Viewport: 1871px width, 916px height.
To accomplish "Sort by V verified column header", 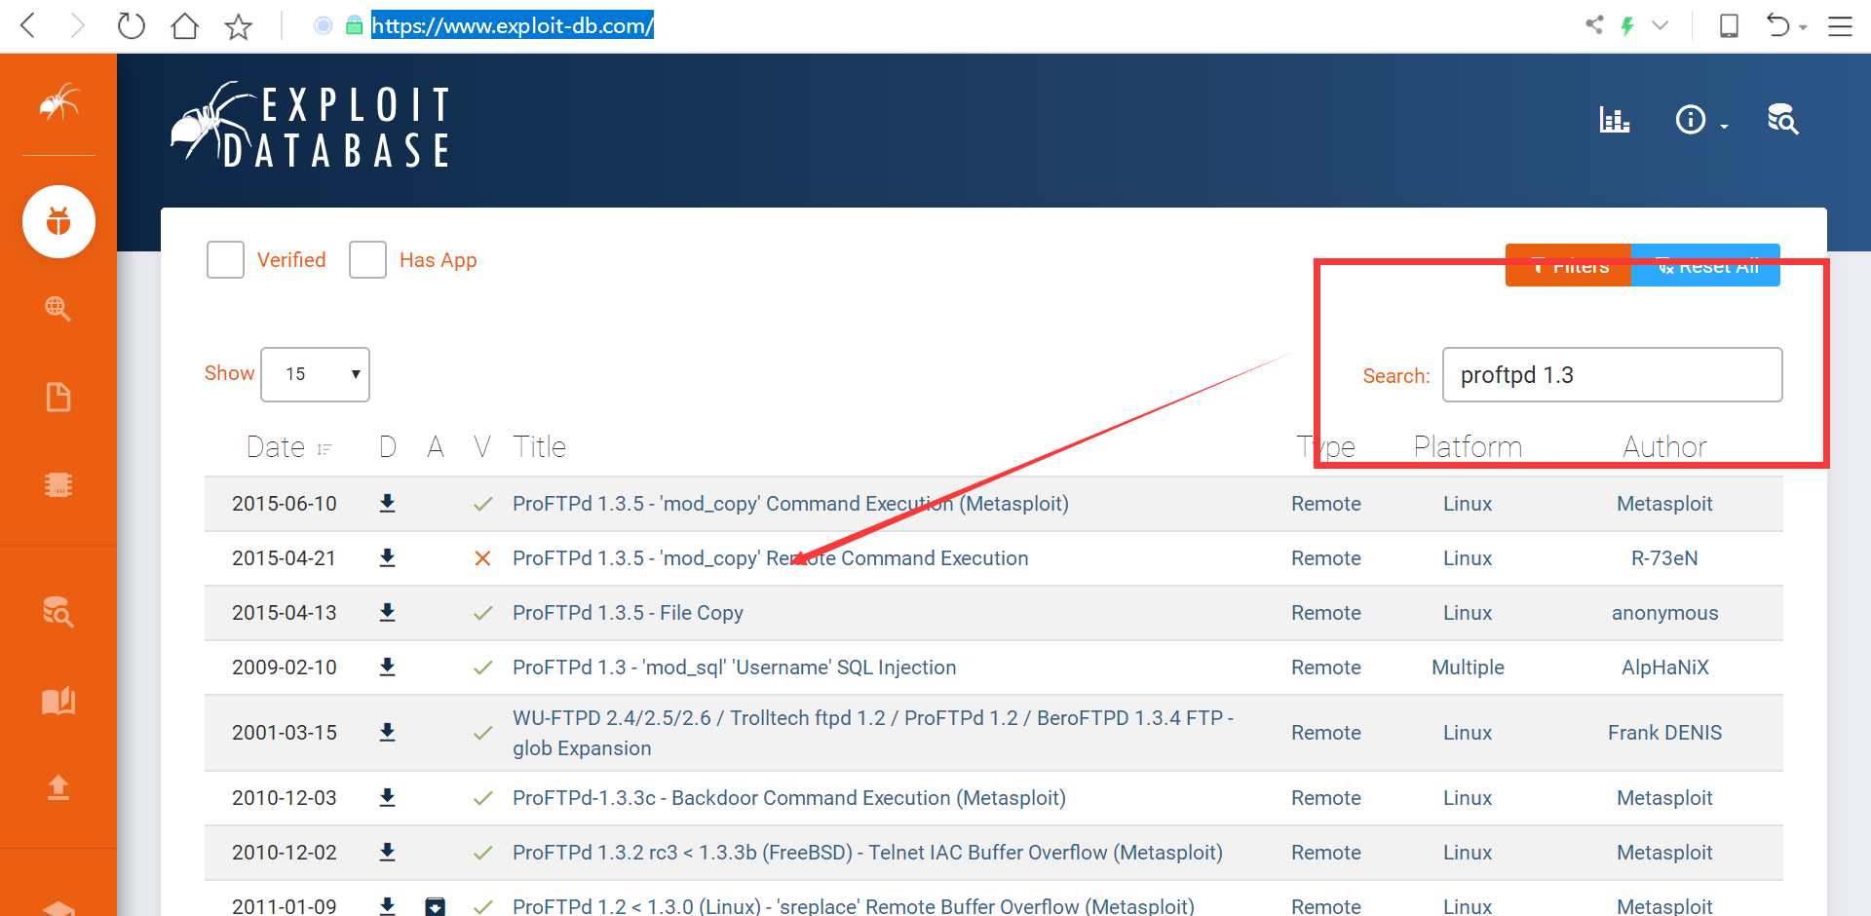I will [481, 447].
